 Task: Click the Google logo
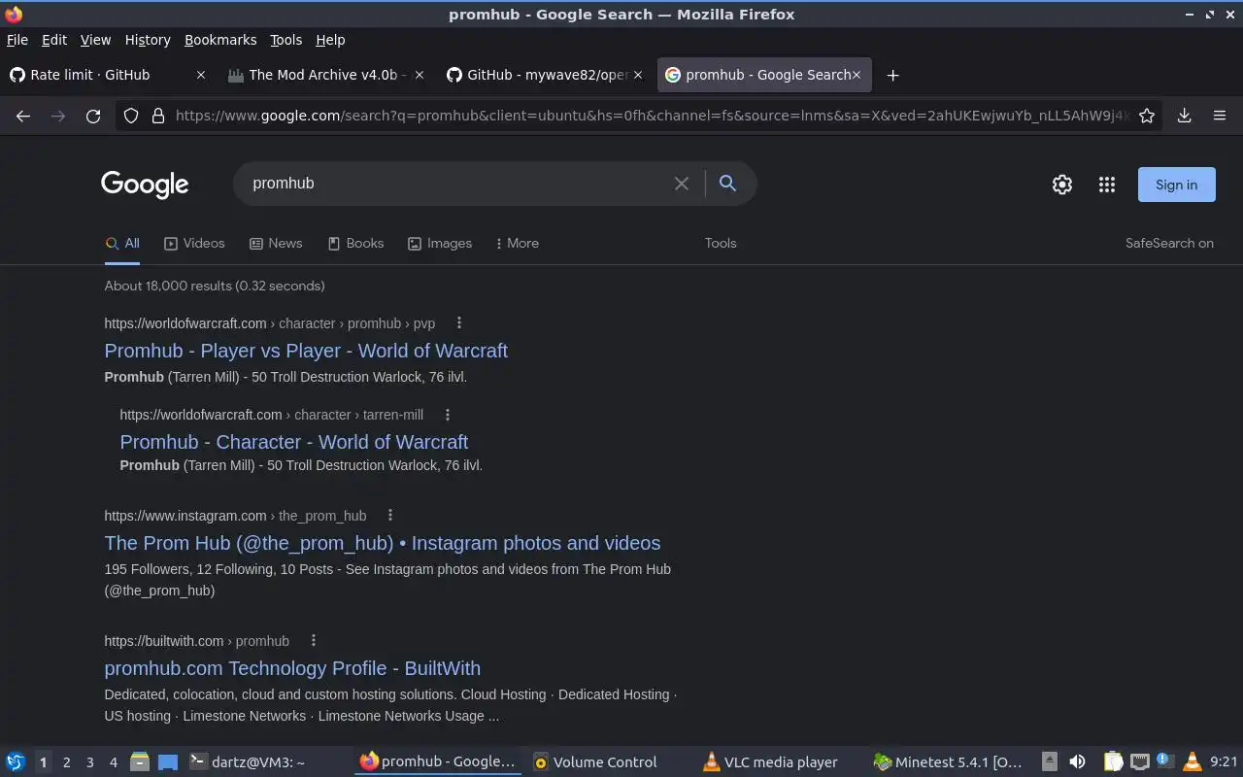pos(145,185)
